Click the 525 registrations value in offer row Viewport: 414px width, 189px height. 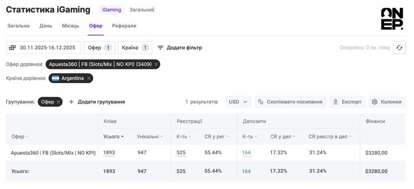click(x=181, y=153)
